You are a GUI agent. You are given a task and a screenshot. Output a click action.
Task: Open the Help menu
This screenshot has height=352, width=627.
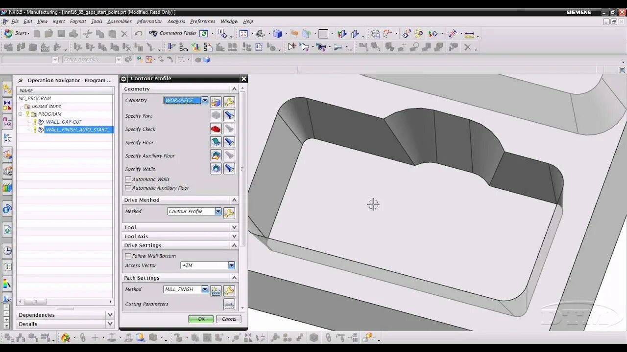248,22
